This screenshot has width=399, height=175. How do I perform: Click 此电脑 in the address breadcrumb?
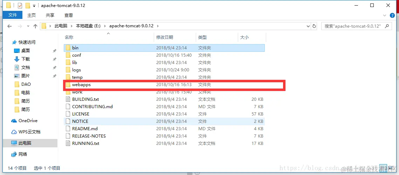click(x=61, y=26)
